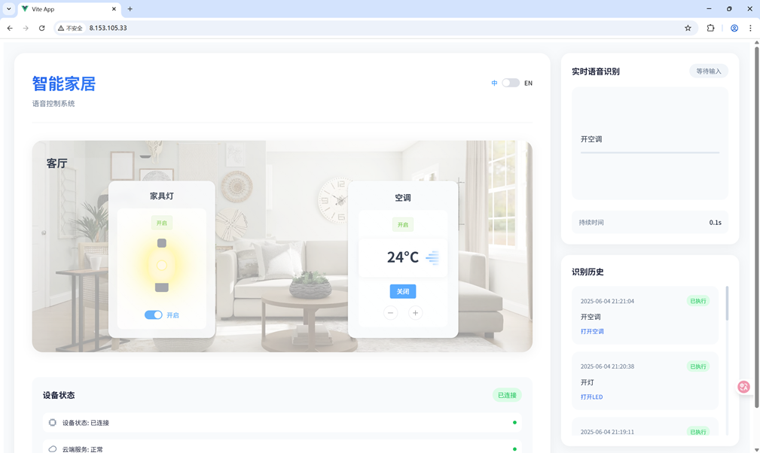Open a new browser tab
Viewport: 760px width, 453px height.
coord(130,9)
